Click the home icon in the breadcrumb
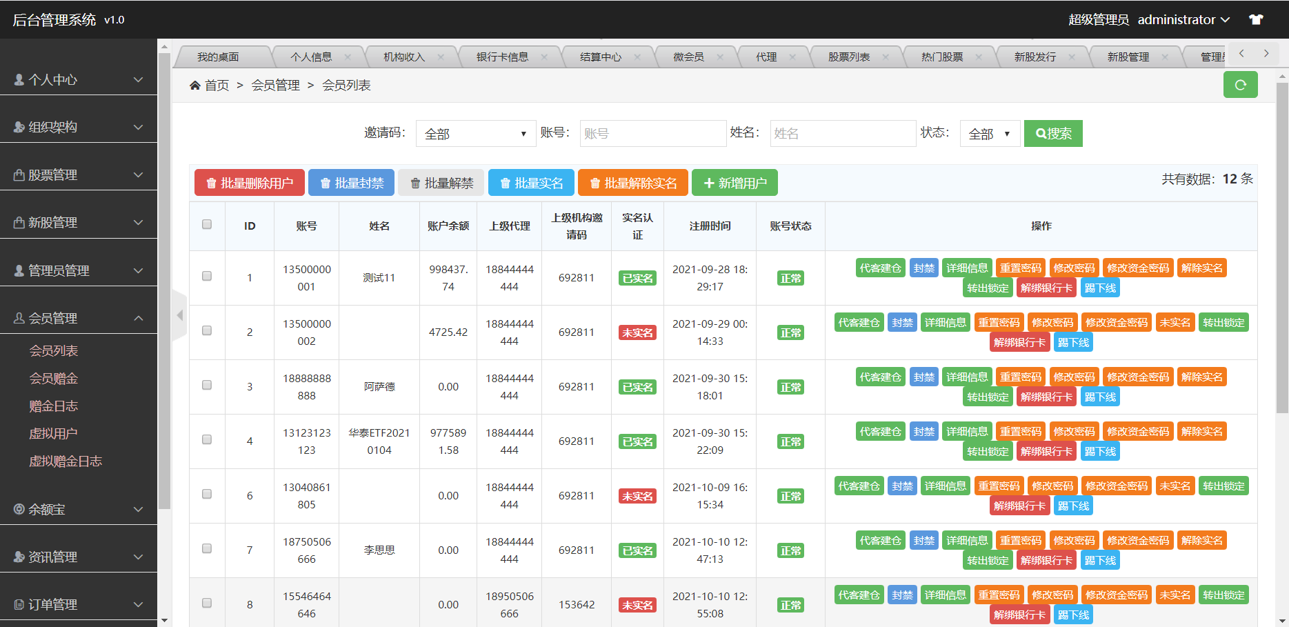Viewport: 1289px width, 627px height. pyautogui.click(x=195, y=84)
